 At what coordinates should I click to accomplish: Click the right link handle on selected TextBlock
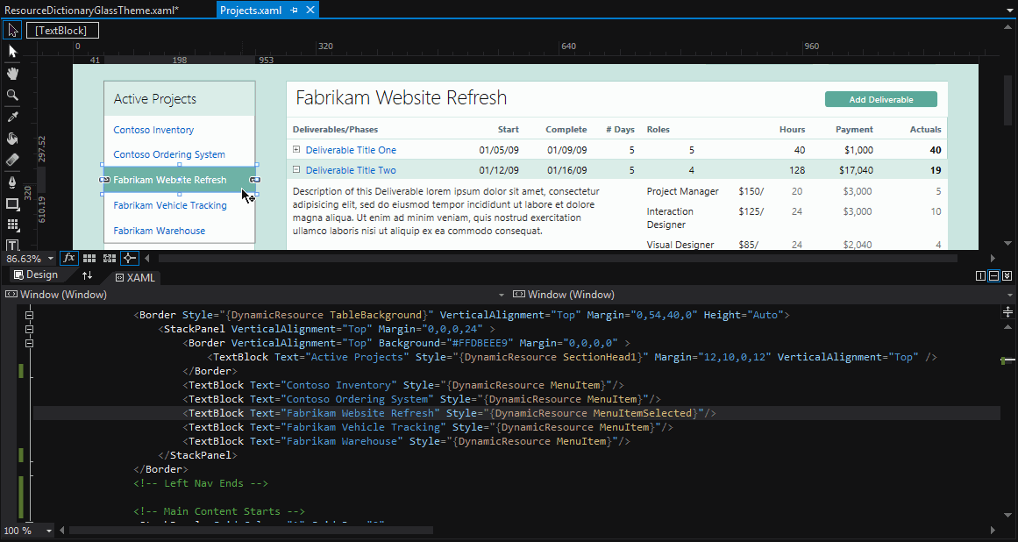255,180
